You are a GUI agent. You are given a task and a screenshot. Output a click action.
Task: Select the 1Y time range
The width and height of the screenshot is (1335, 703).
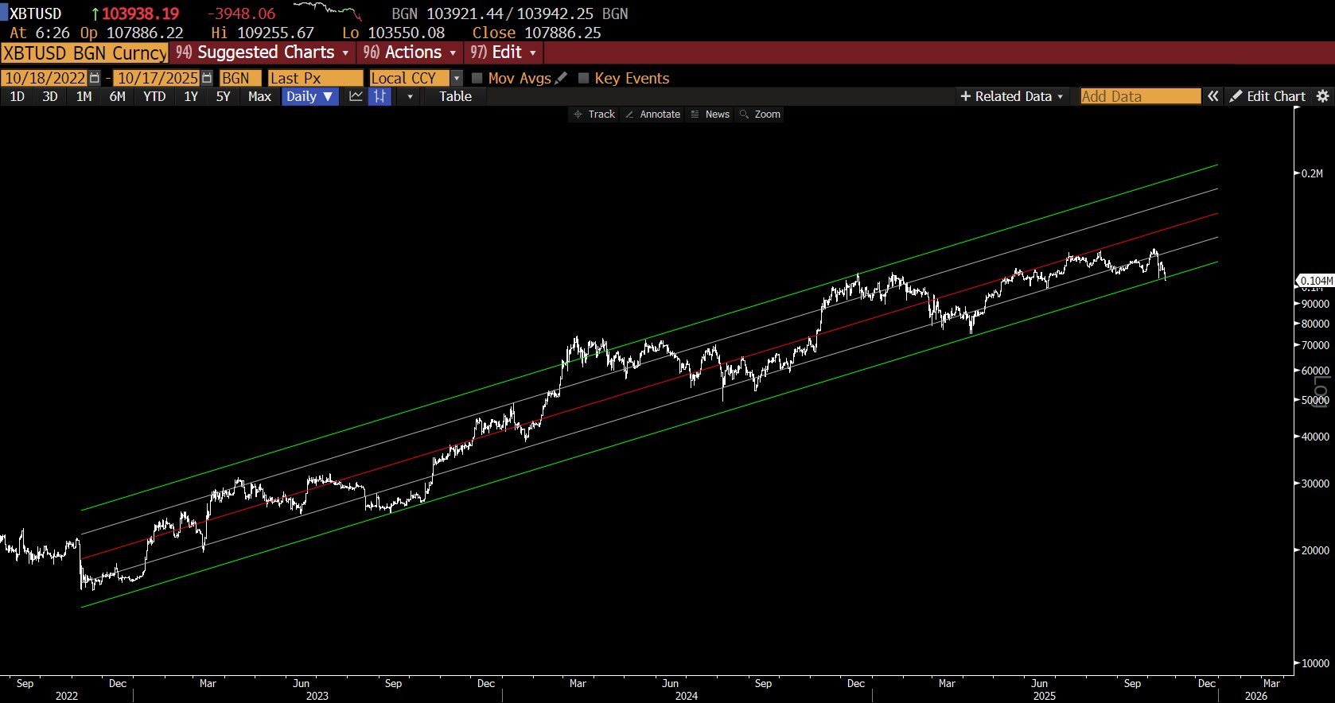(x=191, y=96)
